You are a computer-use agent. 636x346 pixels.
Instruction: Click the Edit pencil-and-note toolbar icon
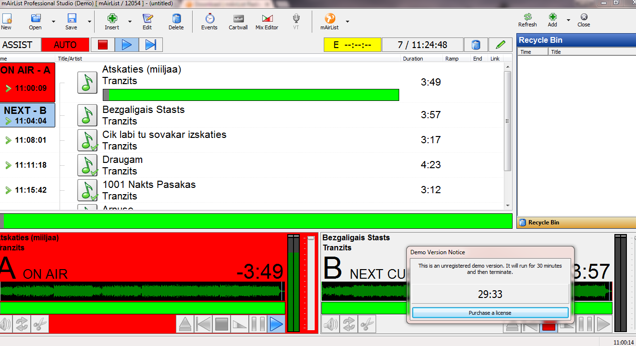tap(147, 22)
